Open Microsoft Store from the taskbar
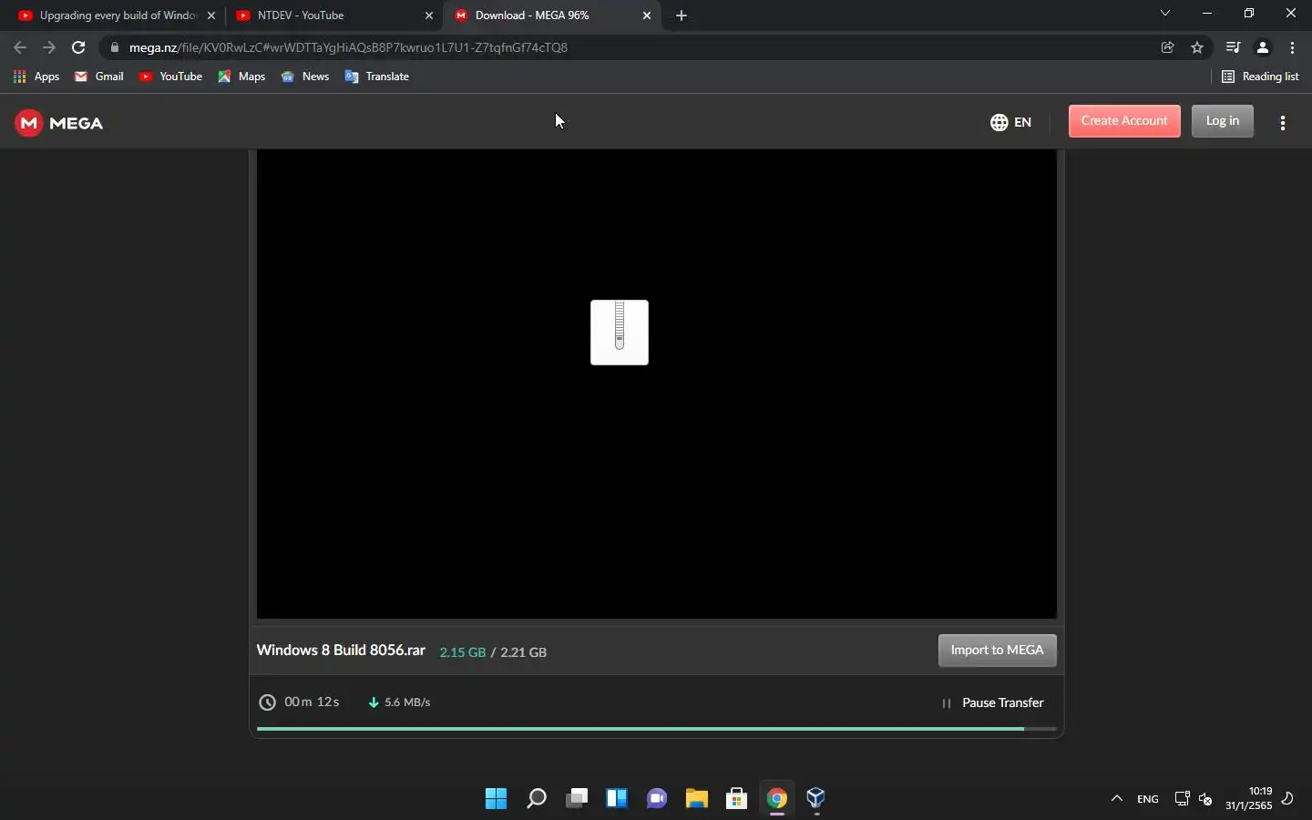 click(737, 799)
